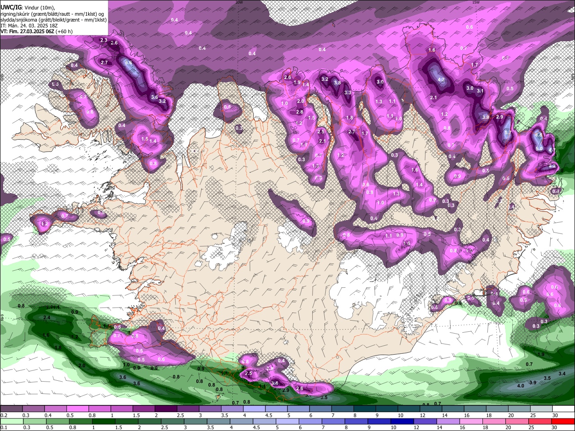Pick the darkest purple swatch between 2 and 2.5, upper row
The height and width of the screenshot is (431, 575).
pos(165,409)
